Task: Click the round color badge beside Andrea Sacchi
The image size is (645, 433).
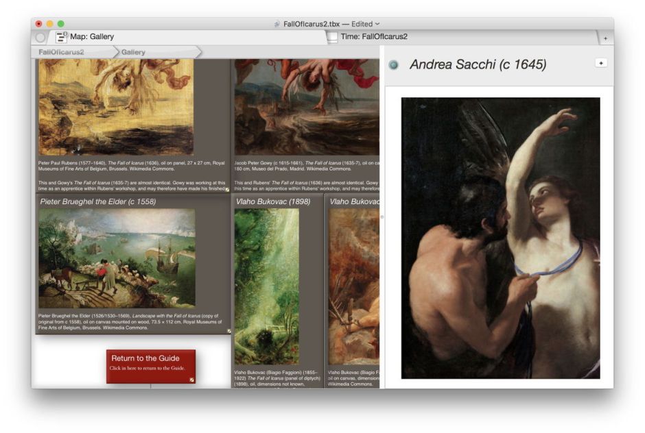Action: tap(393, 65)
